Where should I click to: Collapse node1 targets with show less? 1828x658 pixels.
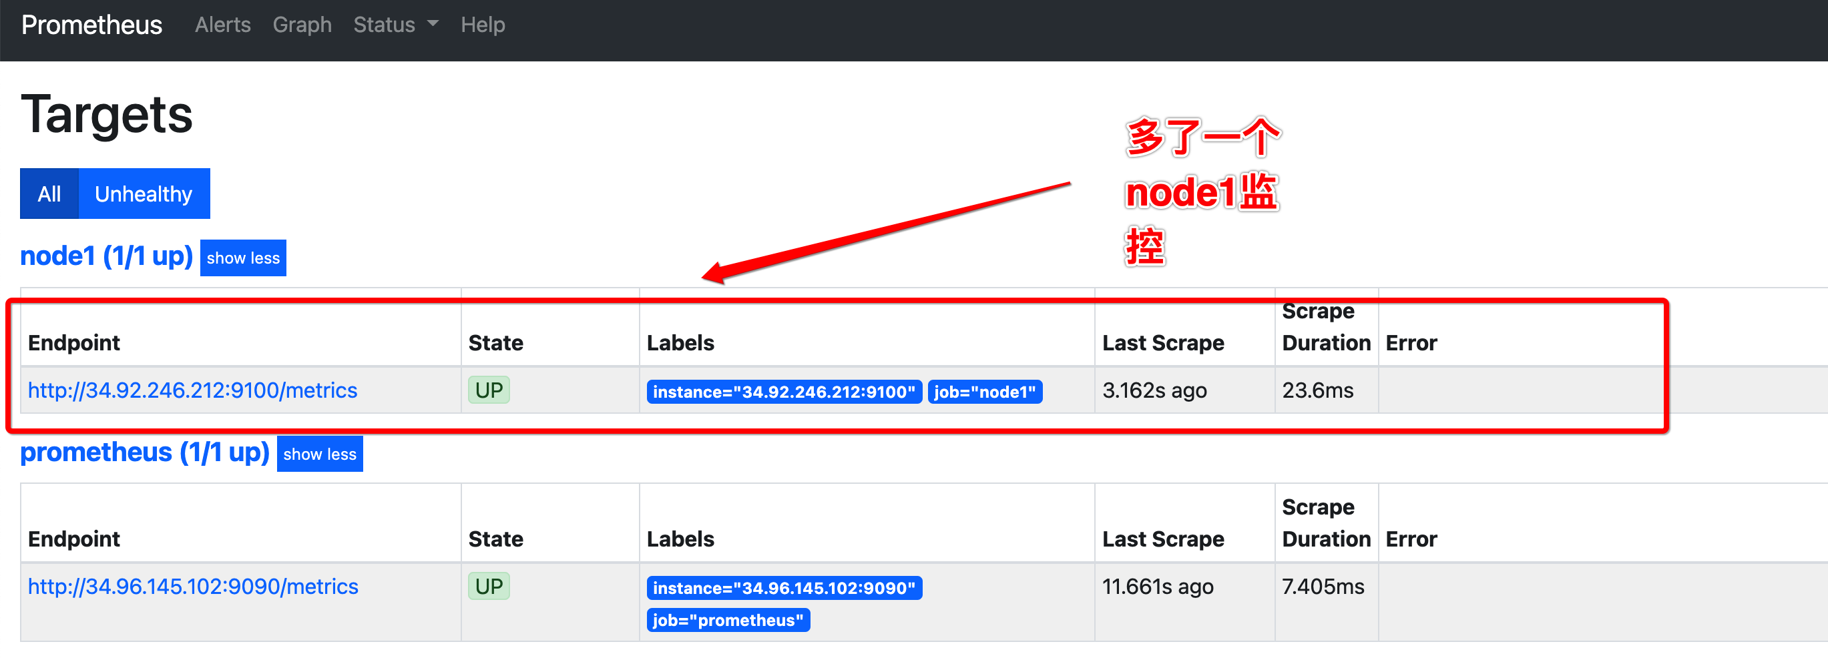(x=244, y=258)
